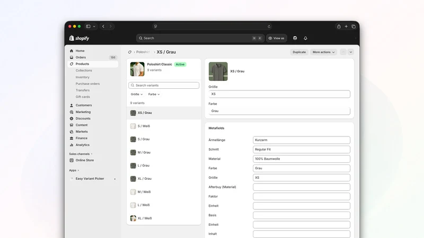This screenshot has height=238, width=424.
Task: Go back to Poloshirt breadcrumb
Action: click(143, 52)
